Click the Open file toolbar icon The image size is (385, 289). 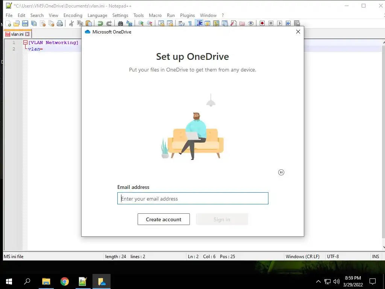17,23
